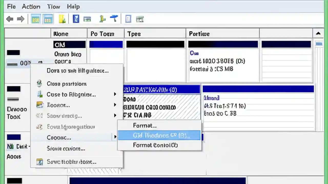Screen dimensions: 328x184
Task: Select the first console window toolbar icon
Action: (x=35, y=19)
